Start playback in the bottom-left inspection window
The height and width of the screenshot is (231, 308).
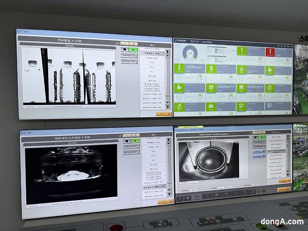(136, 141)
